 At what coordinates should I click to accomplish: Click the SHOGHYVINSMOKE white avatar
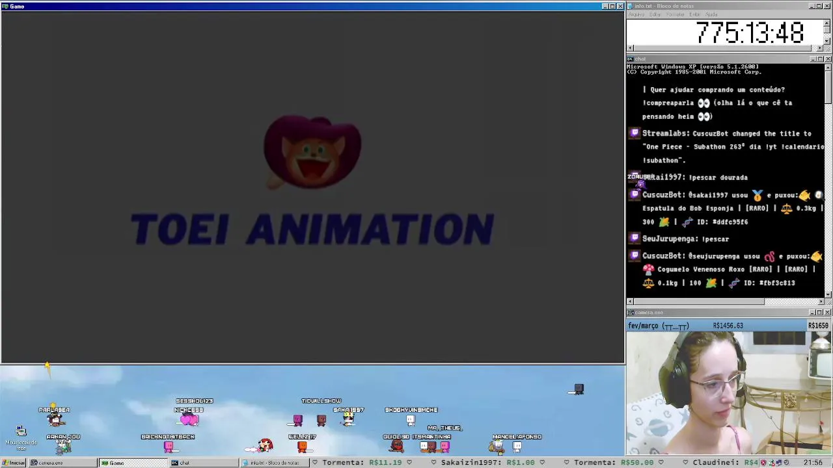(411, 420)
